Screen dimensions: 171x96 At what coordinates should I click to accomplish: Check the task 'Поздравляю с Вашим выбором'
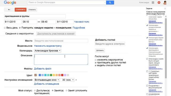147,86
